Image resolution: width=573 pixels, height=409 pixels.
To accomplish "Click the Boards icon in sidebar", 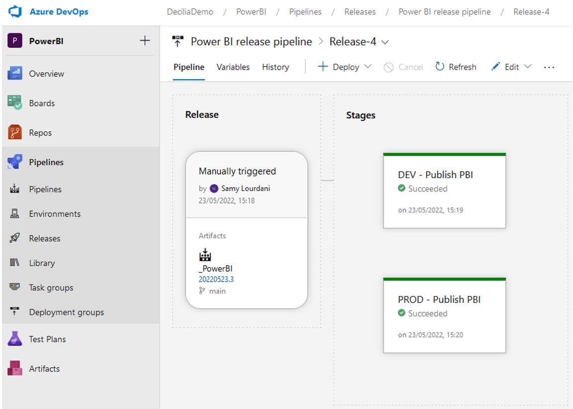I will (15, 102).
